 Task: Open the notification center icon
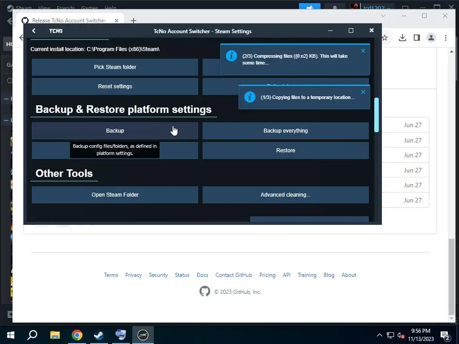[x=445, y=336]
